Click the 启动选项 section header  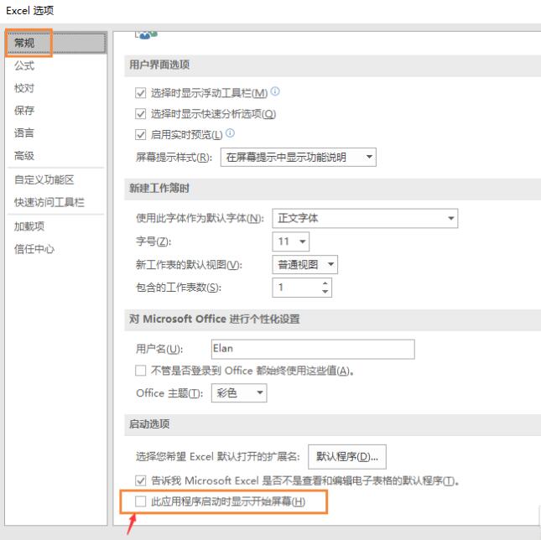click(149, 423)
